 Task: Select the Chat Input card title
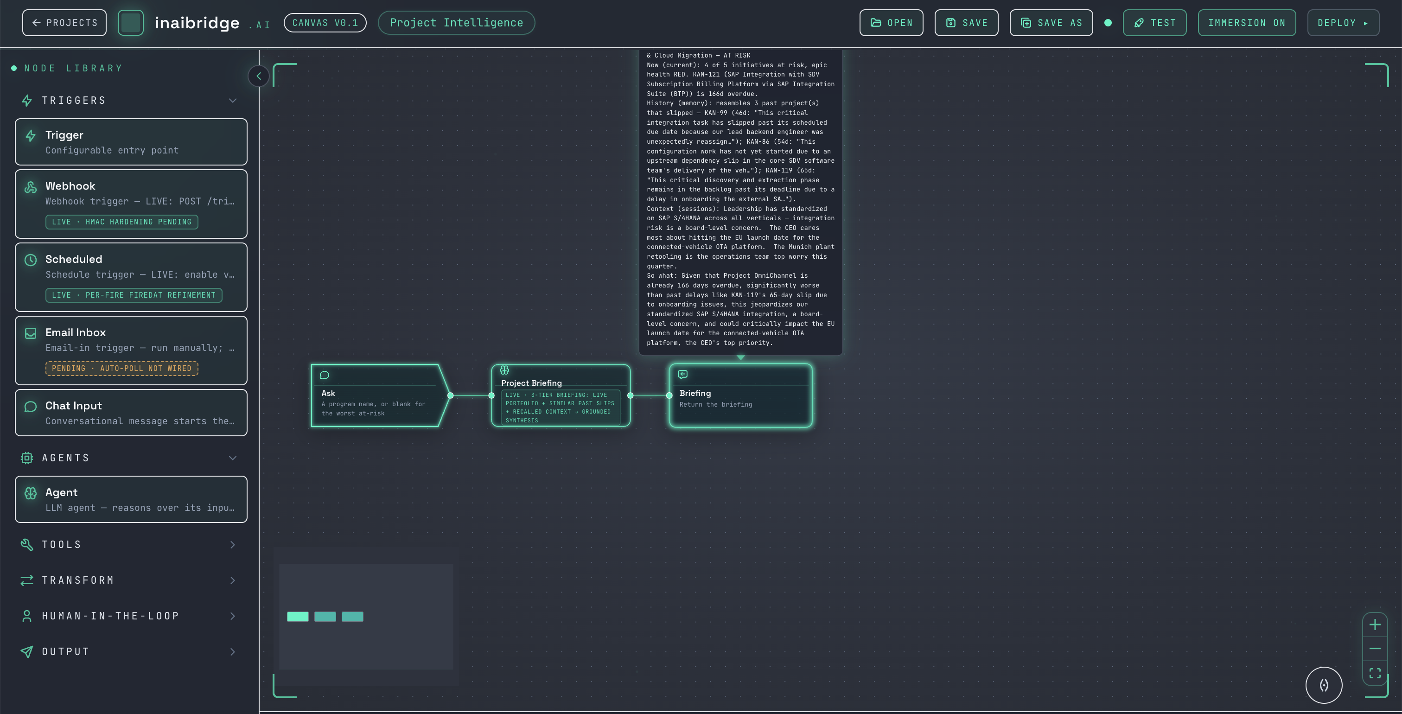coord(73,406)
